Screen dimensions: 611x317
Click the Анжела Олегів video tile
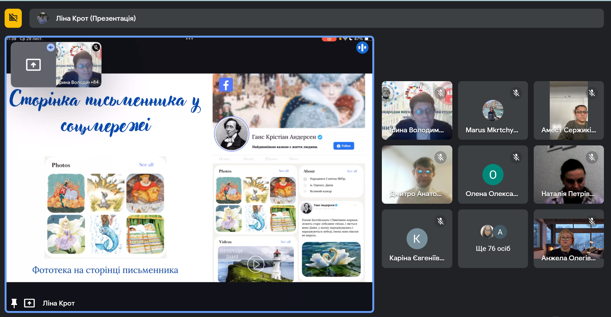coord(569,239)
